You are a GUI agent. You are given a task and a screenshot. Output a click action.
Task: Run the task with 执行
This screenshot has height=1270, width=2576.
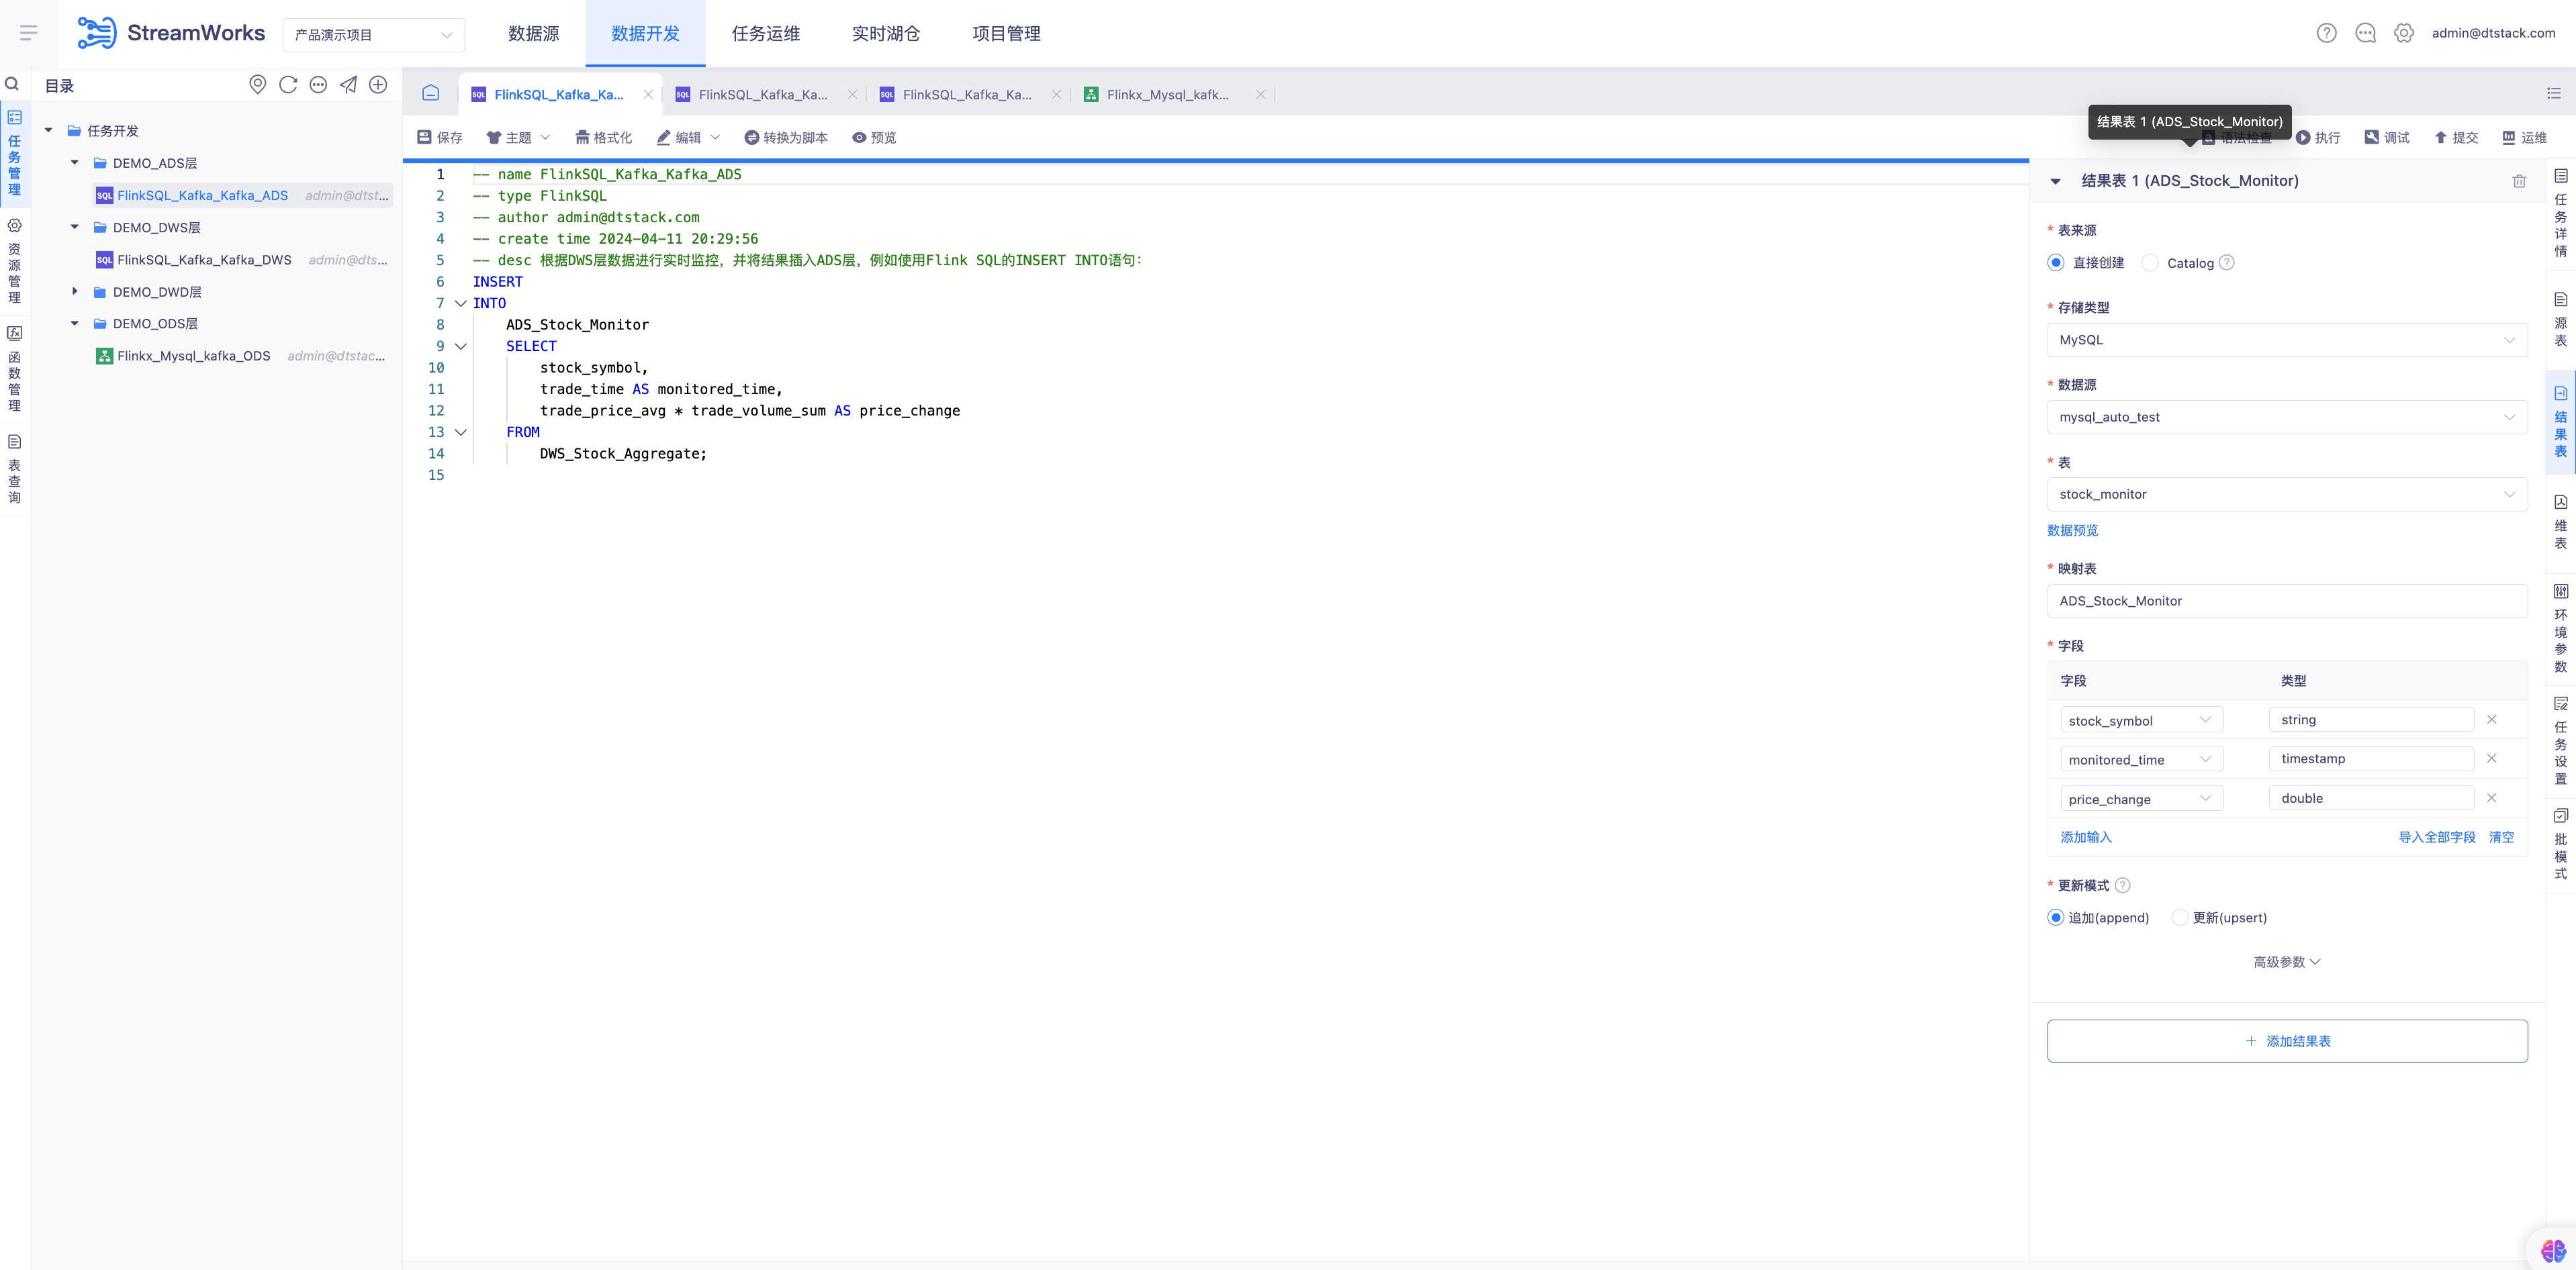pyautogui.click(x=2318, y=137)
